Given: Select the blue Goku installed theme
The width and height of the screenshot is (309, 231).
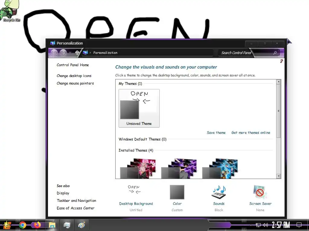Looking at the screenshot, I should (220, 168).
